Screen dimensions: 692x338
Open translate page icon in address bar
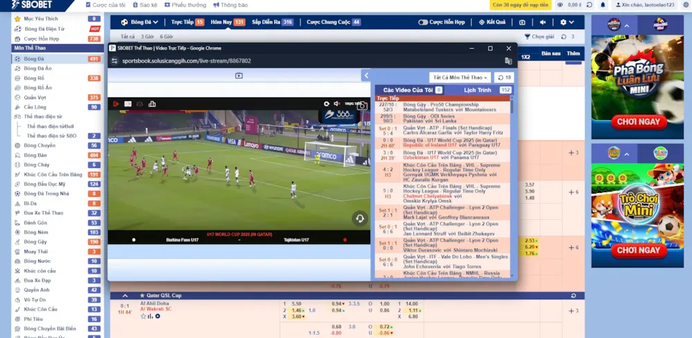click(x=509, y=61)
